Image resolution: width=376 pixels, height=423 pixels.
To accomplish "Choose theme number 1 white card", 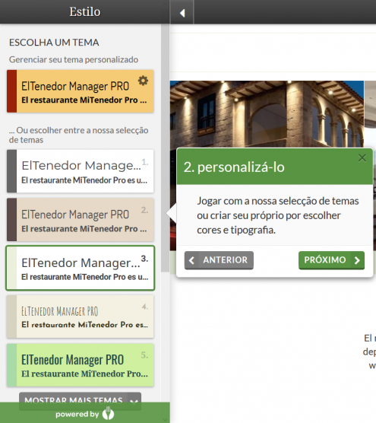I will (81, 171).
